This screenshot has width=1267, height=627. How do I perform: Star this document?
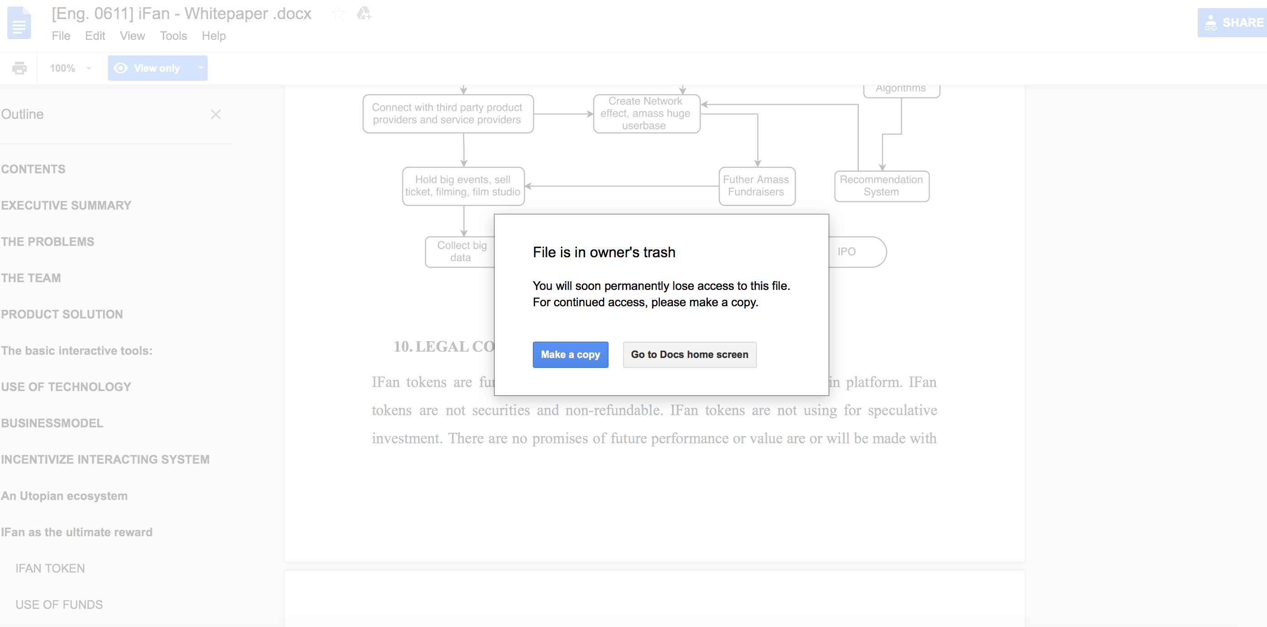338,13
